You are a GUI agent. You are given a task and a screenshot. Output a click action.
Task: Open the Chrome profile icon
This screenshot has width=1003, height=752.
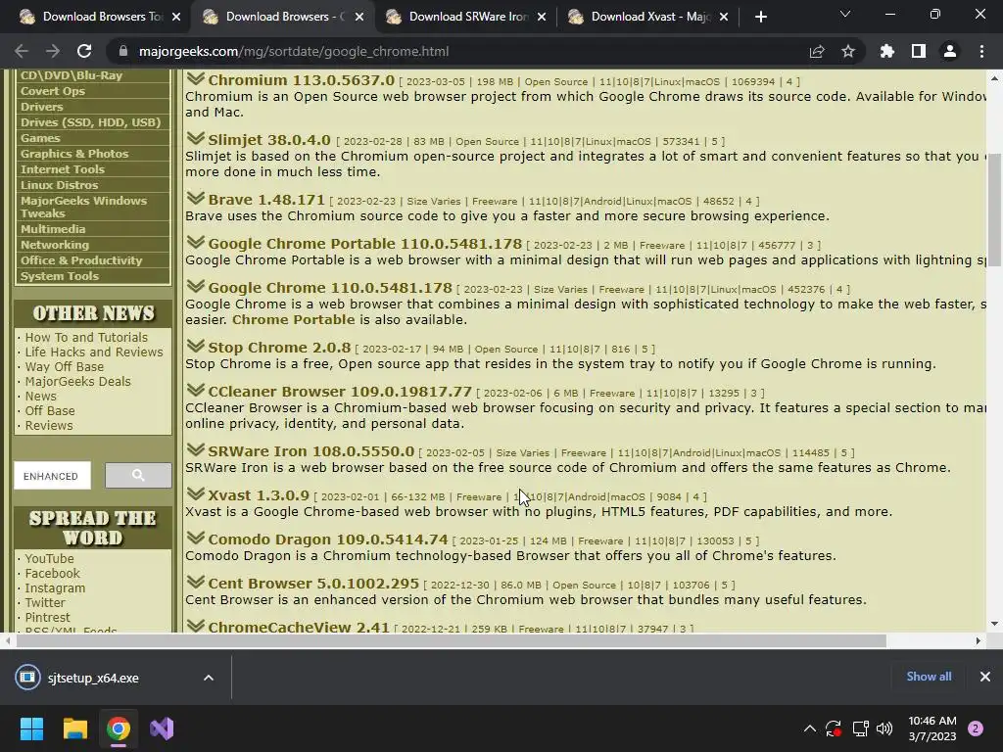pos(950,51)
